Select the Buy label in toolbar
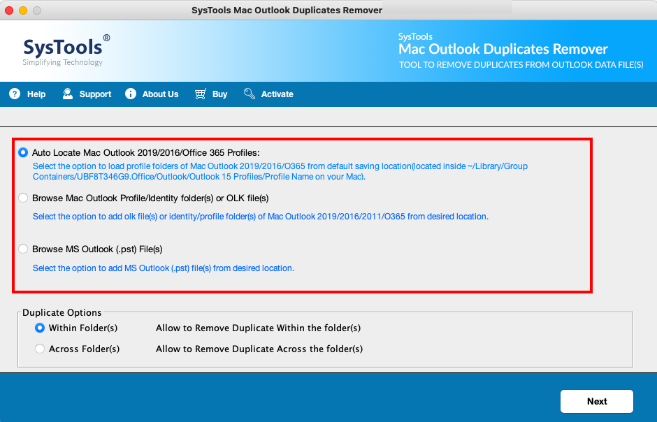The height and width of the screenshot is (422, 657). tap(219, 94)
